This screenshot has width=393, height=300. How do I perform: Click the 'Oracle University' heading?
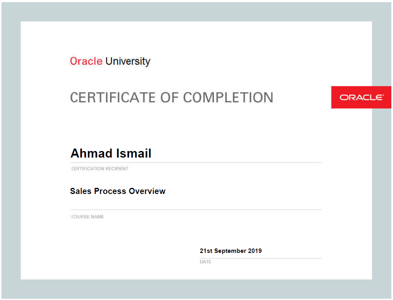coord(110,61)
